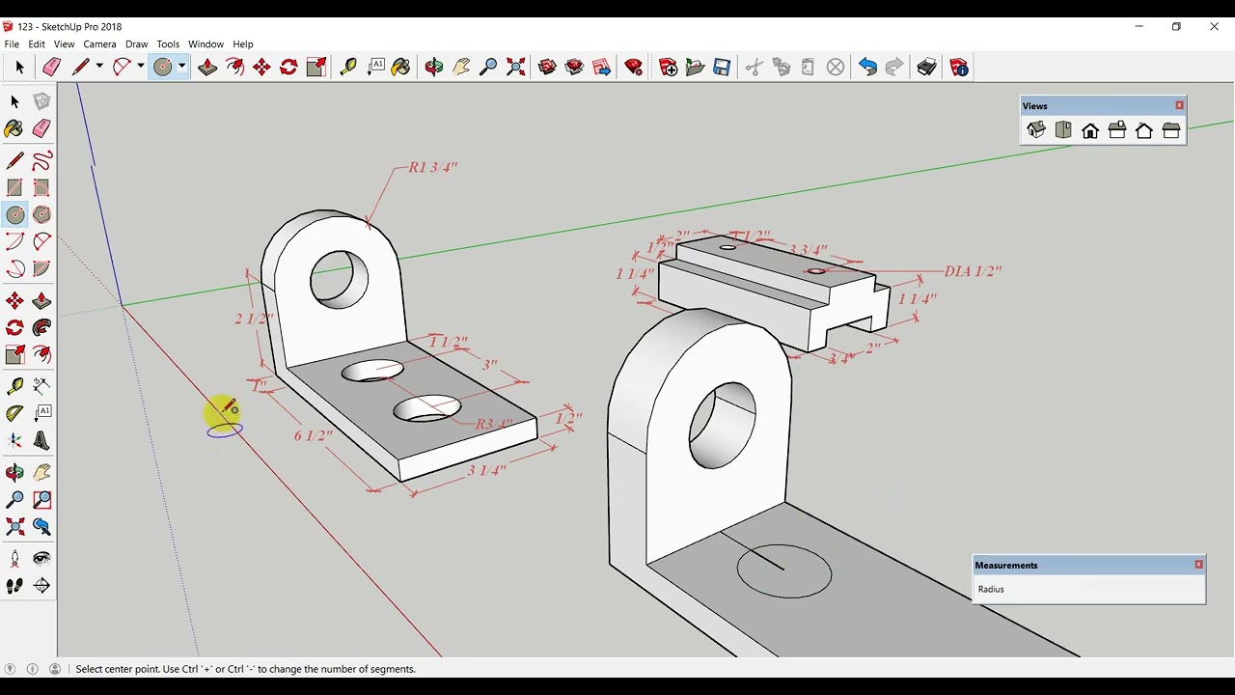The height and width of the screenshot is (695, 1235).
Task: Choose Right view in Views panel
Action: point(1117,130)
